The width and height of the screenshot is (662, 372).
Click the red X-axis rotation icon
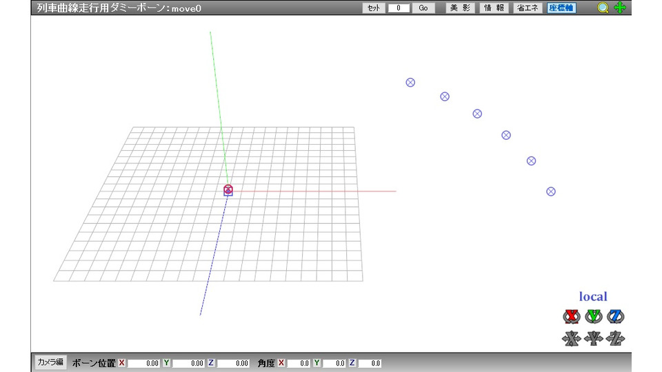pyautogui.click(x=570, y=316)
